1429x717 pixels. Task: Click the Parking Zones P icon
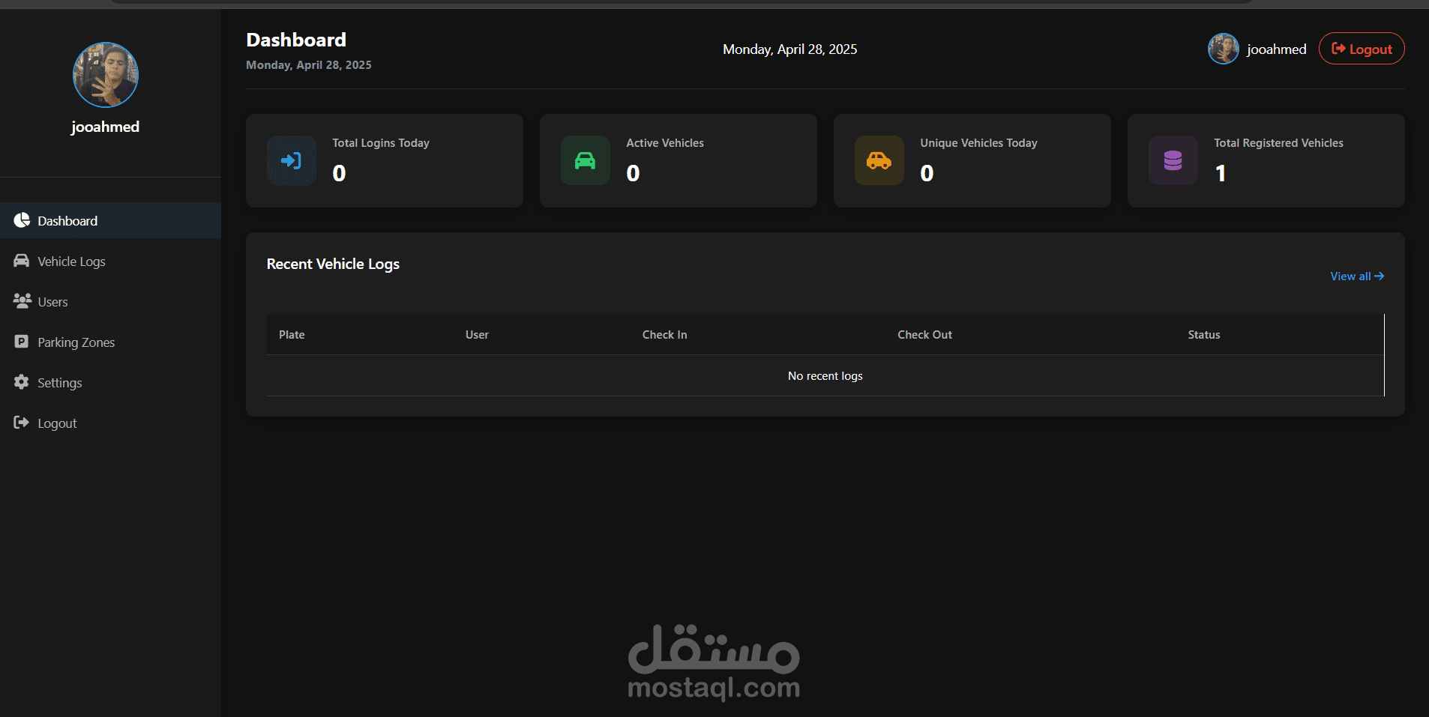pyautogui.click(x=22, y=342)
